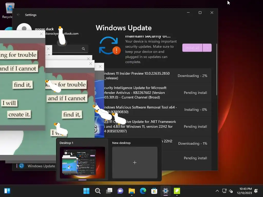Image resolution: width=263 pixels, height=197 pixels.
Task: Select the Windows 11 Insider Preview update row
Action: click(x=158, y=76)
